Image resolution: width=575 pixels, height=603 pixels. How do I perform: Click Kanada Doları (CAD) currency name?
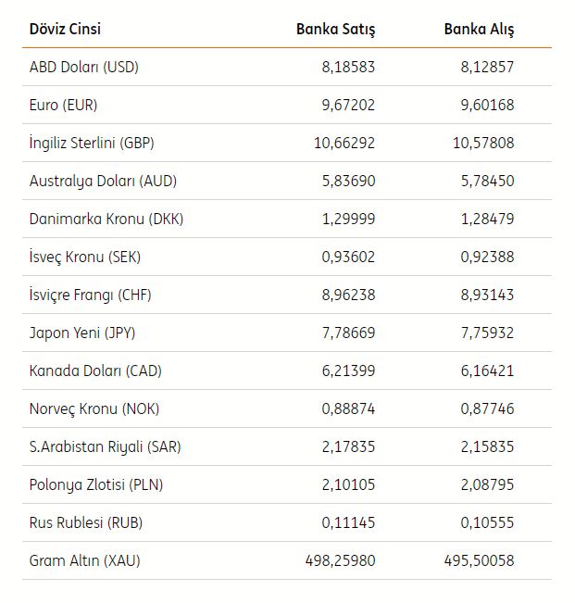pos(95,371)
